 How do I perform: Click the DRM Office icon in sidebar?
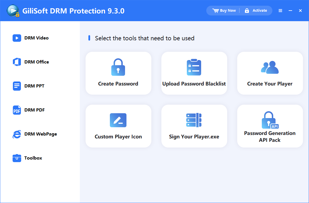[x=17, y=62]
